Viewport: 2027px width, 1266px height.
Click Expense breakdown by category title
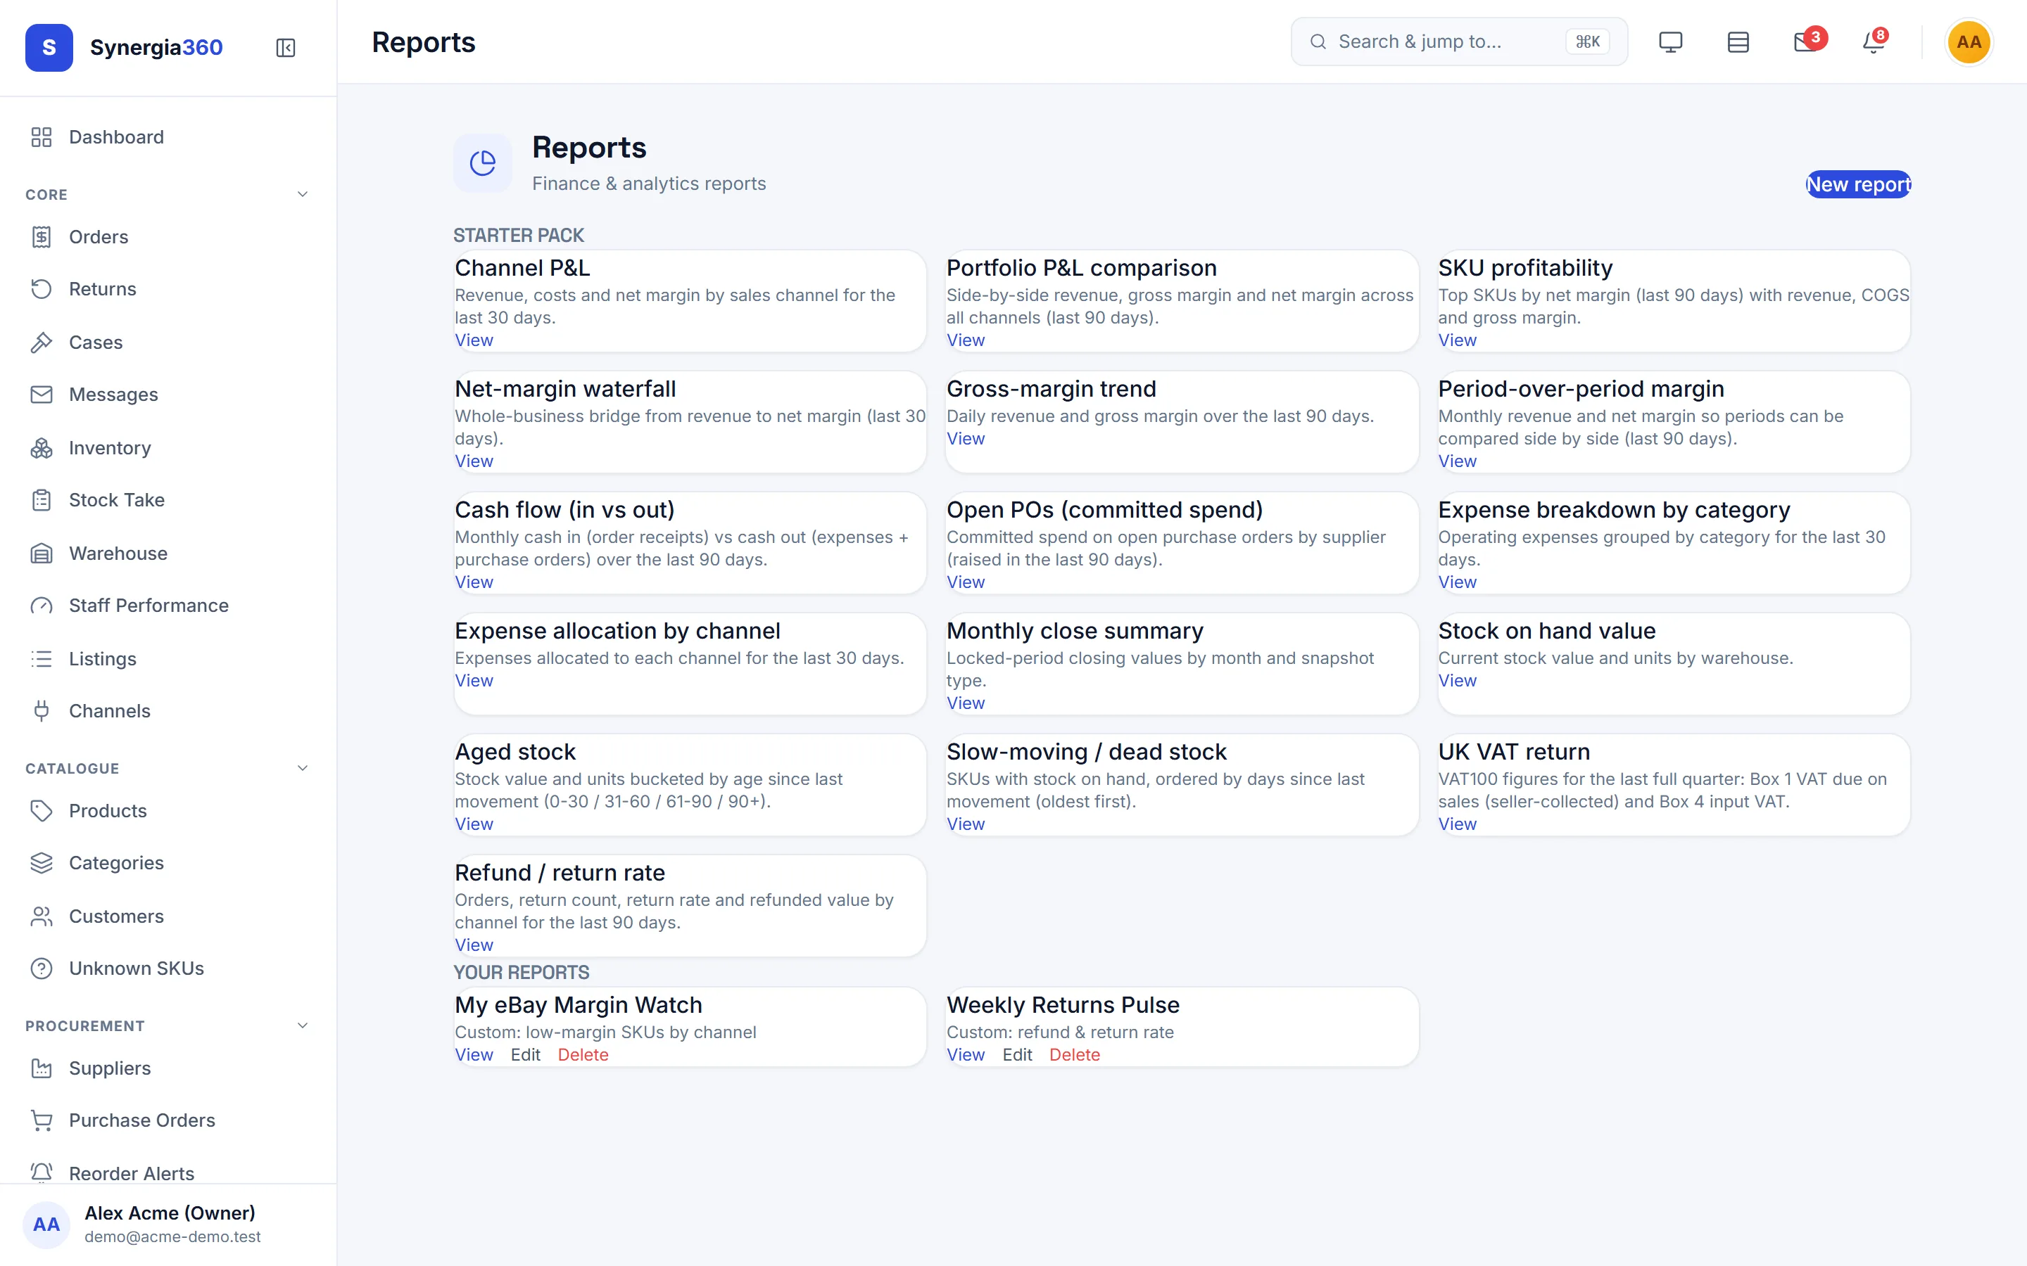tap(1614, 510)
